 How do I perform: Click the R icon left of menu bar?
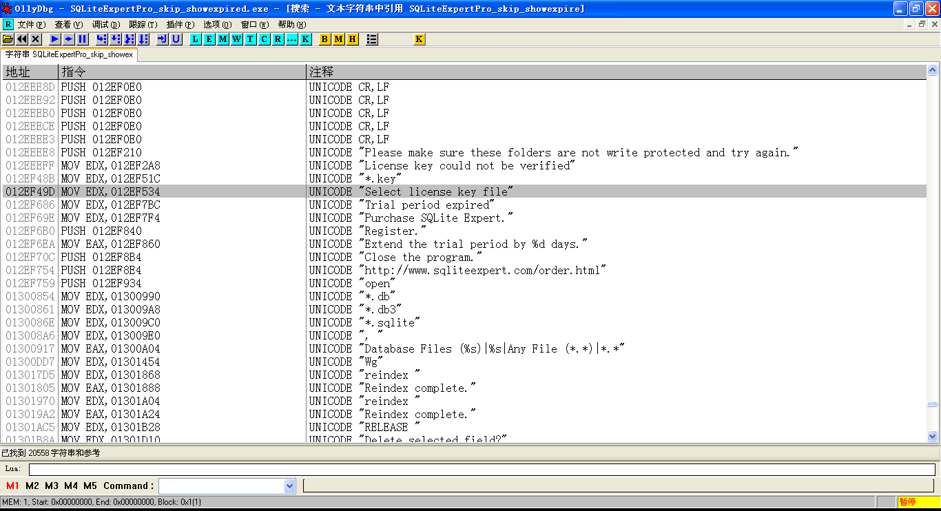coord(8,24)
